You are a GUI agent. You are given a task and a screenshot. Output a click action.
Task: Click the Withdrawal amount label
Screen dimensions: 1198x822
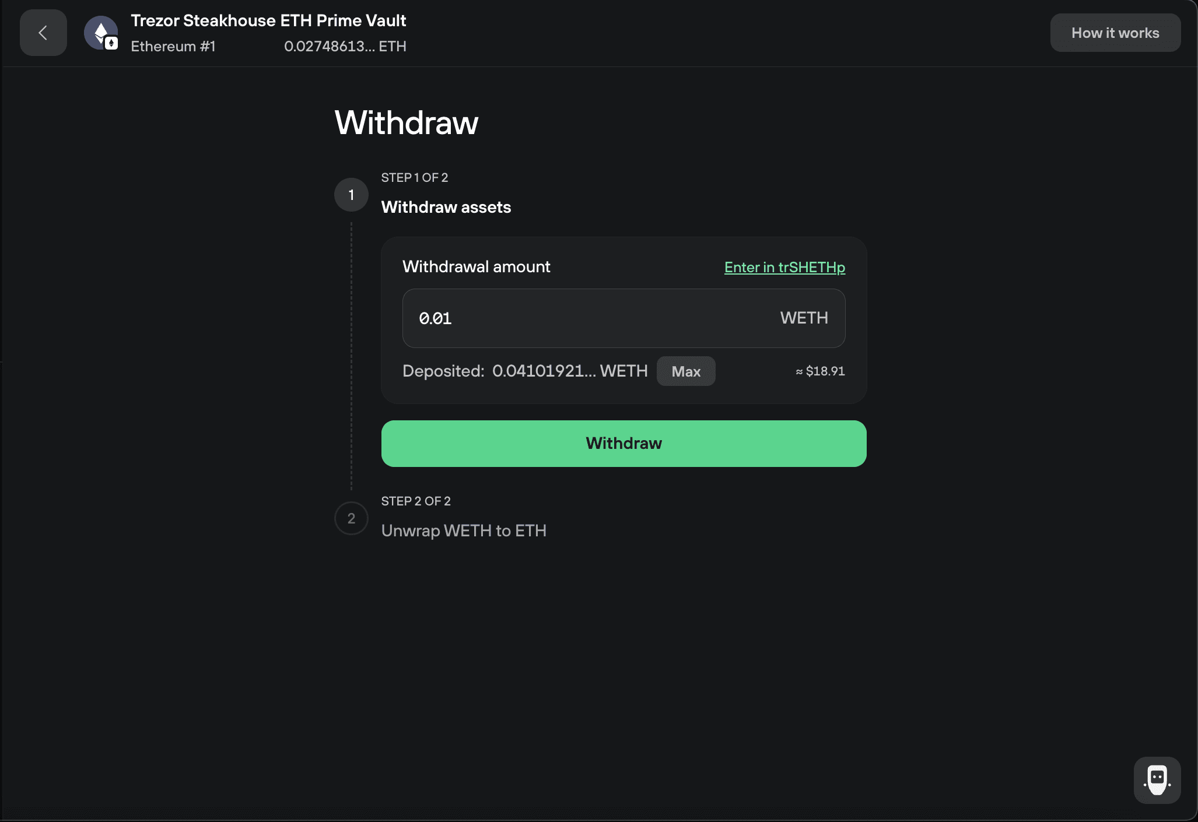[x=477, y=266]
